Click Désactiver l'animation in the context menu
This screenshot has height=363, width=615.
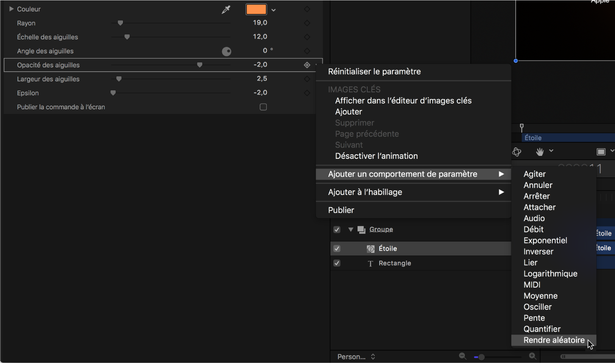click(376, 156)
